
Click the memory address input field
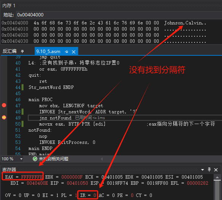119,15
